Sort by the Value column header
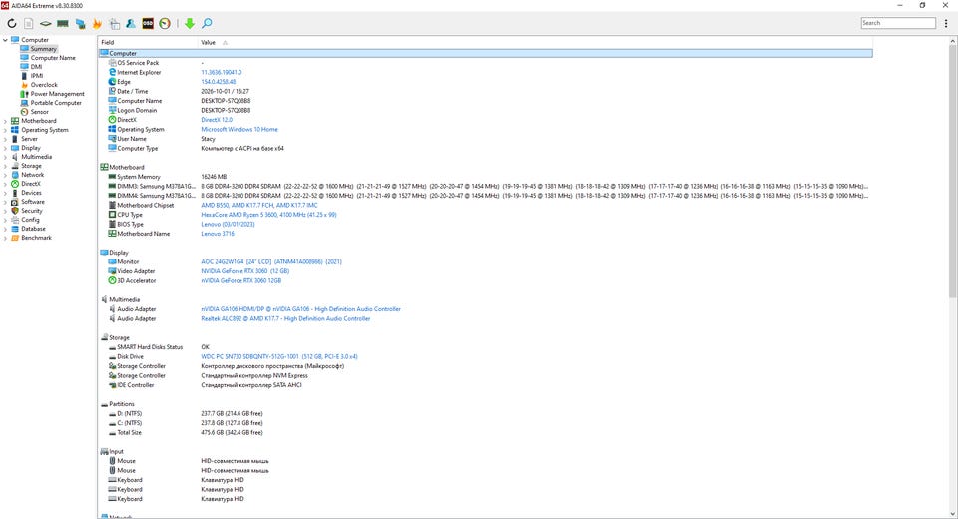Viewport: 958px width, 519px height. (x=535, y=42)
